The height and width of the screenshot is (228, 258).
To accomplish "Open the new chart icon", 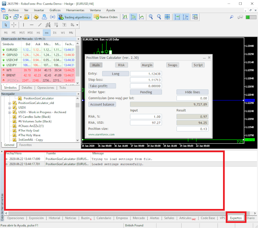I will (5, 17).
